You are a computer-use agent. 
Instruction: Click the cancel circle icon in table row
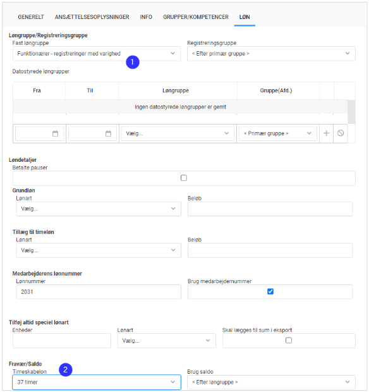(x=341, y=133)
